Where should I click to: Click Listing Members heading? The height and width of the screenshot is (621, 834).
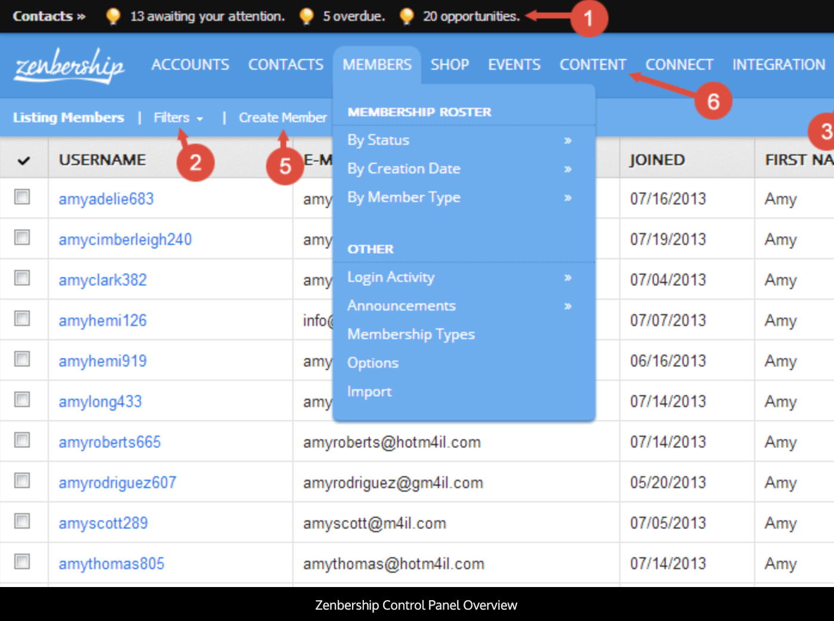pos(69,117)
